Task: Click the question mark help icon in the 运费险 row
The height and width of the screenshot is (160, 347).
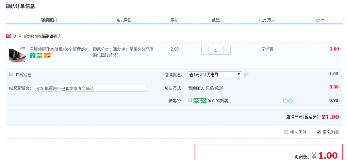Action: point(290,101)
